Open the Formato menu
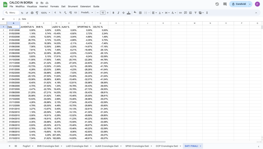 point(54,6)
